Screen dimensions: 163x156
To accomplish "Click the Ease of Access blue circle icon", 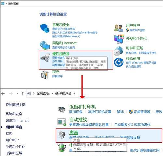I will pos(119,62).
